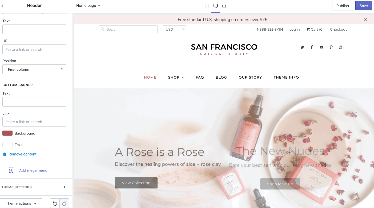Open the SHOP navigation menu
The height and width of the screenshot is (208, 374).
[x=176, y=78]
